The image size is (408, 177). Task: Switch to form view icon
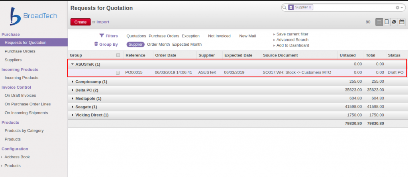[386, 22]
